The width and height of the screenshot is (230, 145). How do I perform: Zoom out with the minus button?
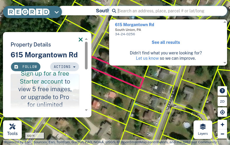pos(222,134)
